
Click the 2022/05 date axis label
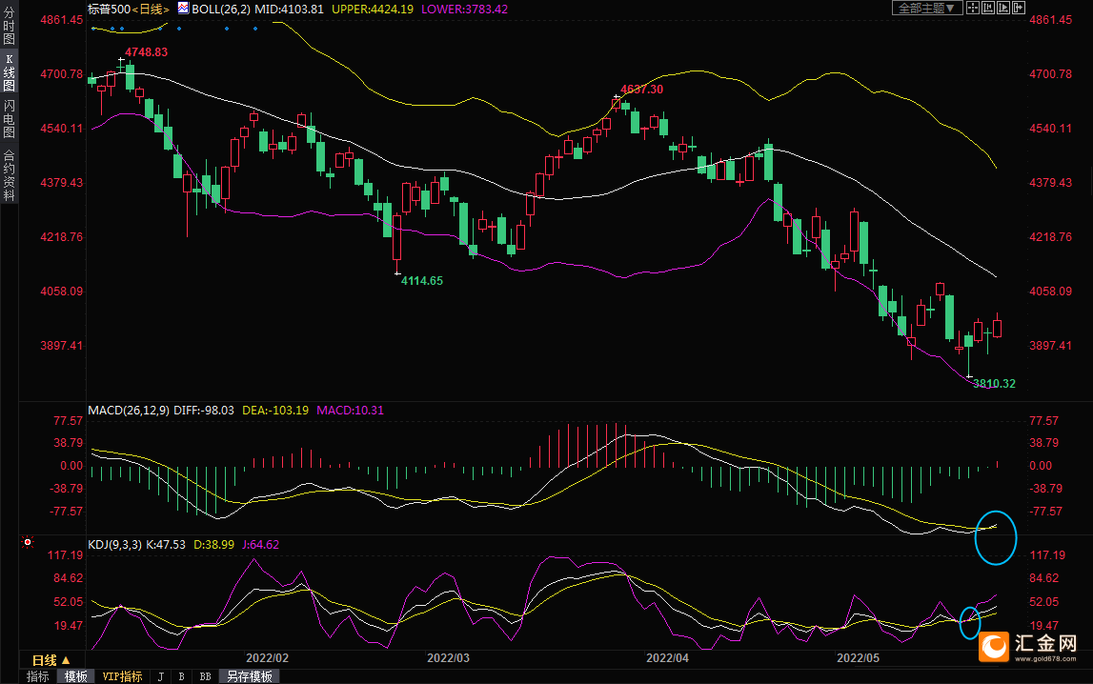click(858, 658)
